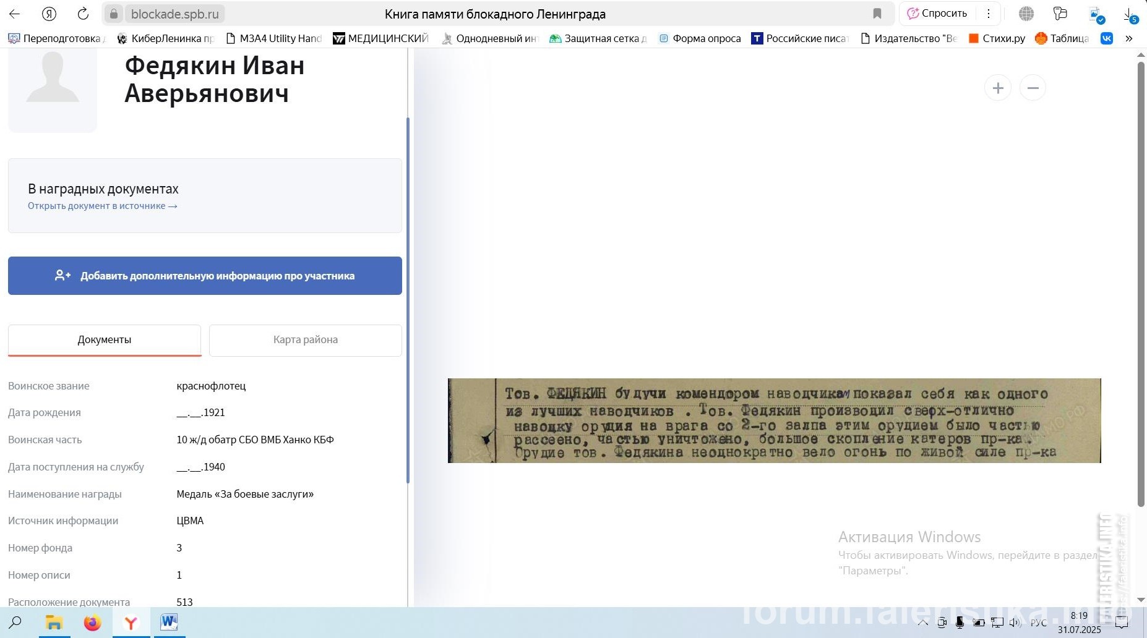Click the blockade.spb.ru address field
Image resolution: width=1147 pixels, height=638 pixels.
[175, 14]
